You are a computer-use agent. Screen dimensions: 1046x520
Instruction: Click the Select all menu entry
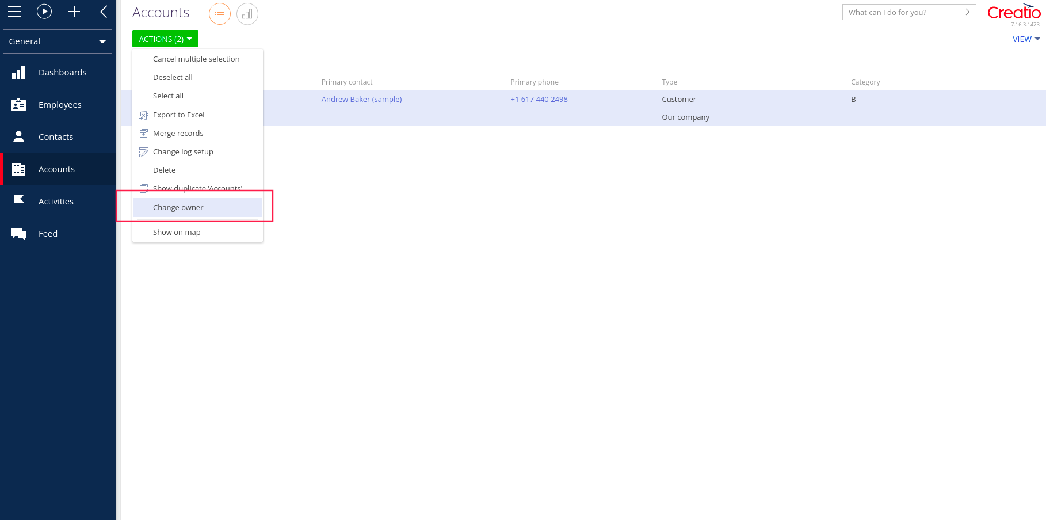(x=168, y=96)
